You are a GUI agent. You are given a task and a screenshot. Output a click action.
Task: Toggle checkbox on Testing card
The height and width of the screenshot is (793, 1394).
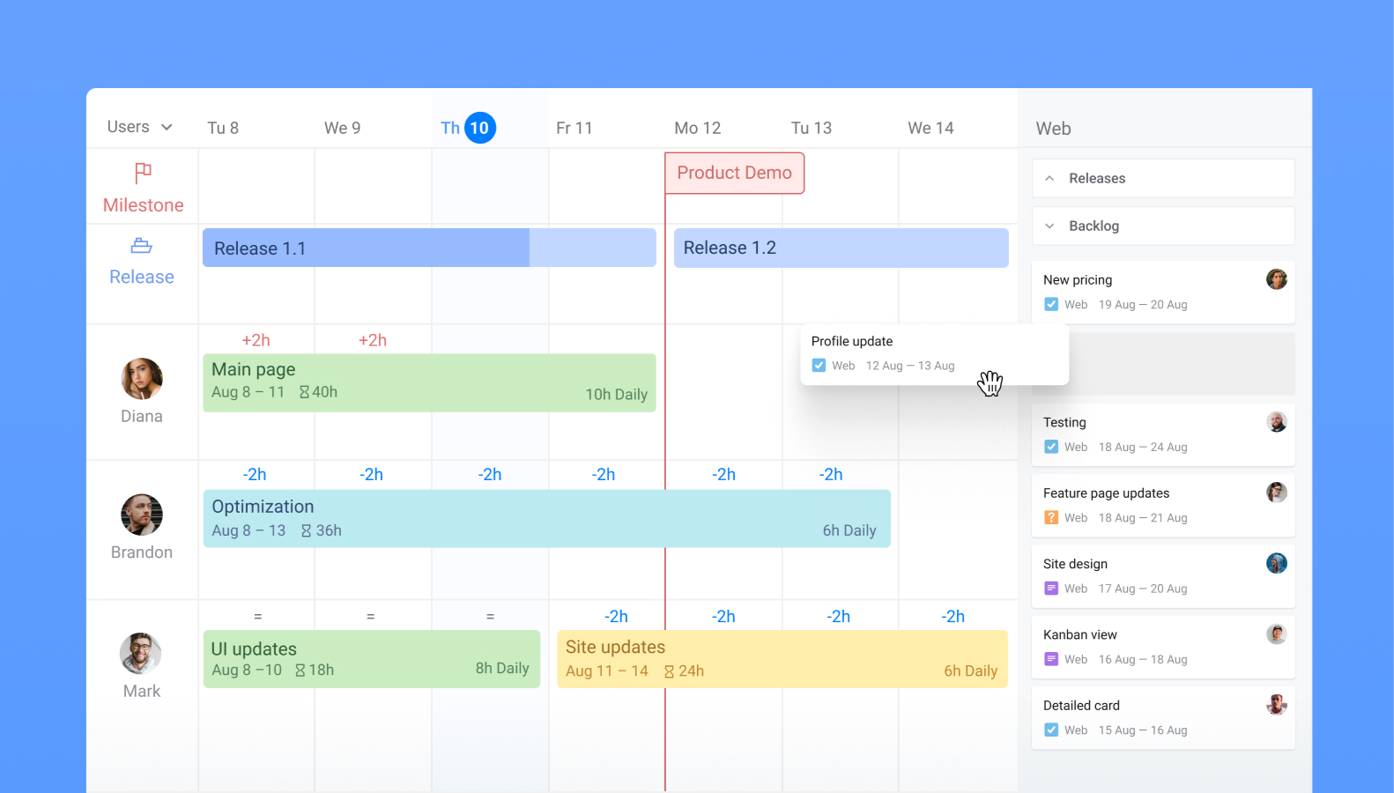click(1051, 448)
